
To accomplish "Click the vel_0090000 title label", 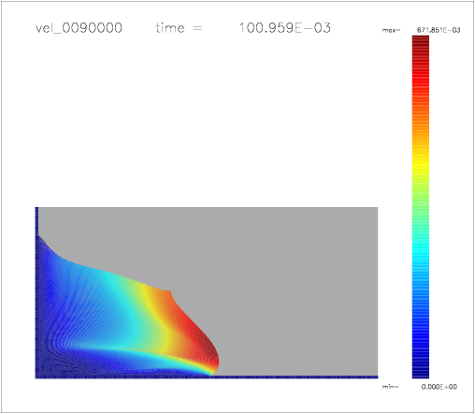I will [79, 28].
